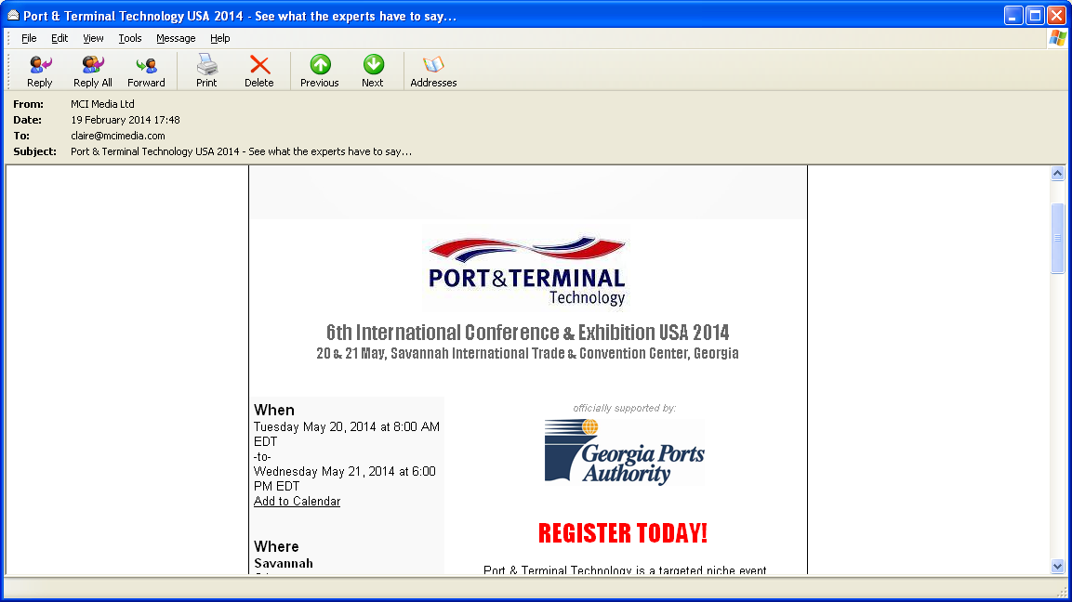Go to the Previous message

coord(319,71)
